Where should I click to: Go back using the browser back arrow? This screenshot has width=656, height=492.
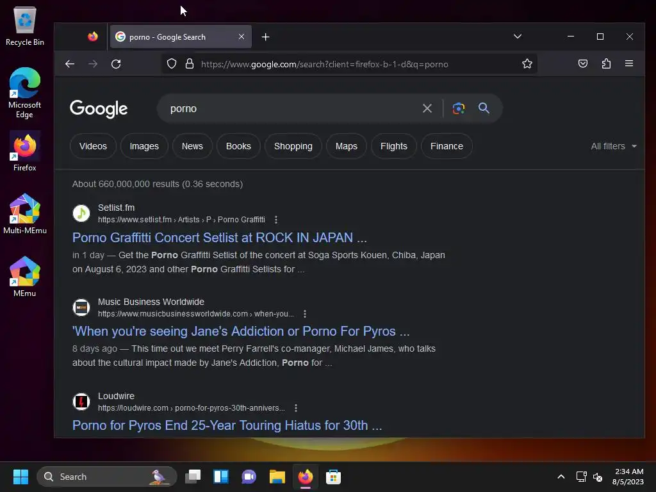[70, 64]
